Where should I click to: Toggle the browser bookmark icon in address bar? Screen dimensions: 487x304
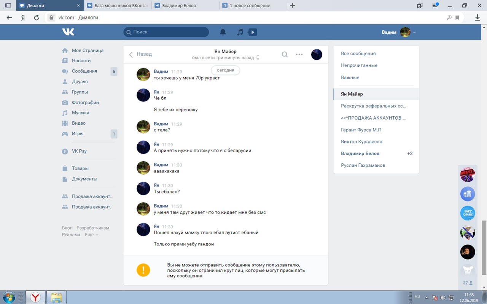(x=457, y=17)
